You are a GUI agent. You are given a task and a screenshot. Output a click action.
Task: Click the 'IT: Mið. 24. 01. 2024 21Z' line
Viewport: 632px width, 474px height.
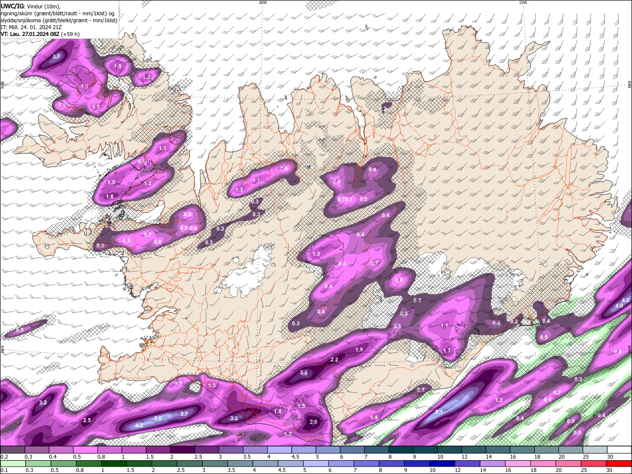31,27
